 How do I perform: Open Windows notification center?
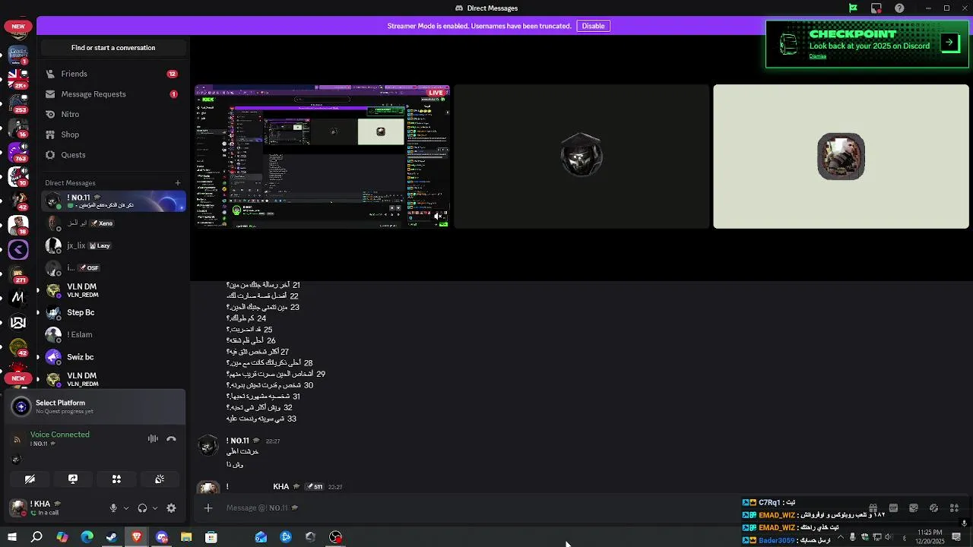956,537
